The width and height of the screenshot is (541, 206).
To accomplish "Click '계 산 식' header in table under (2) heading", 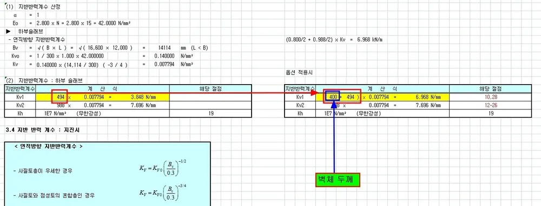I will click(x=102, y=89).
